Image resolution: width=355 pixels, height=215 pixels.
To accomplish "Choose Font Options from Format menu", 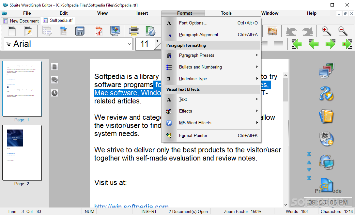I will point(211,23).
